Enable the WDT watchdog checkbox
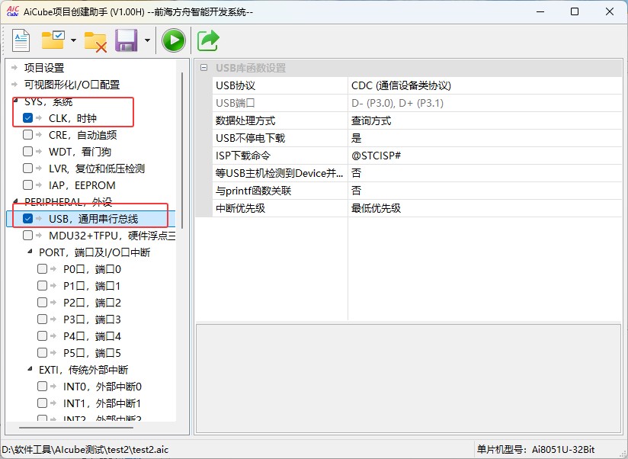Viewport: 628px width, 459px height. click(27, 152)
